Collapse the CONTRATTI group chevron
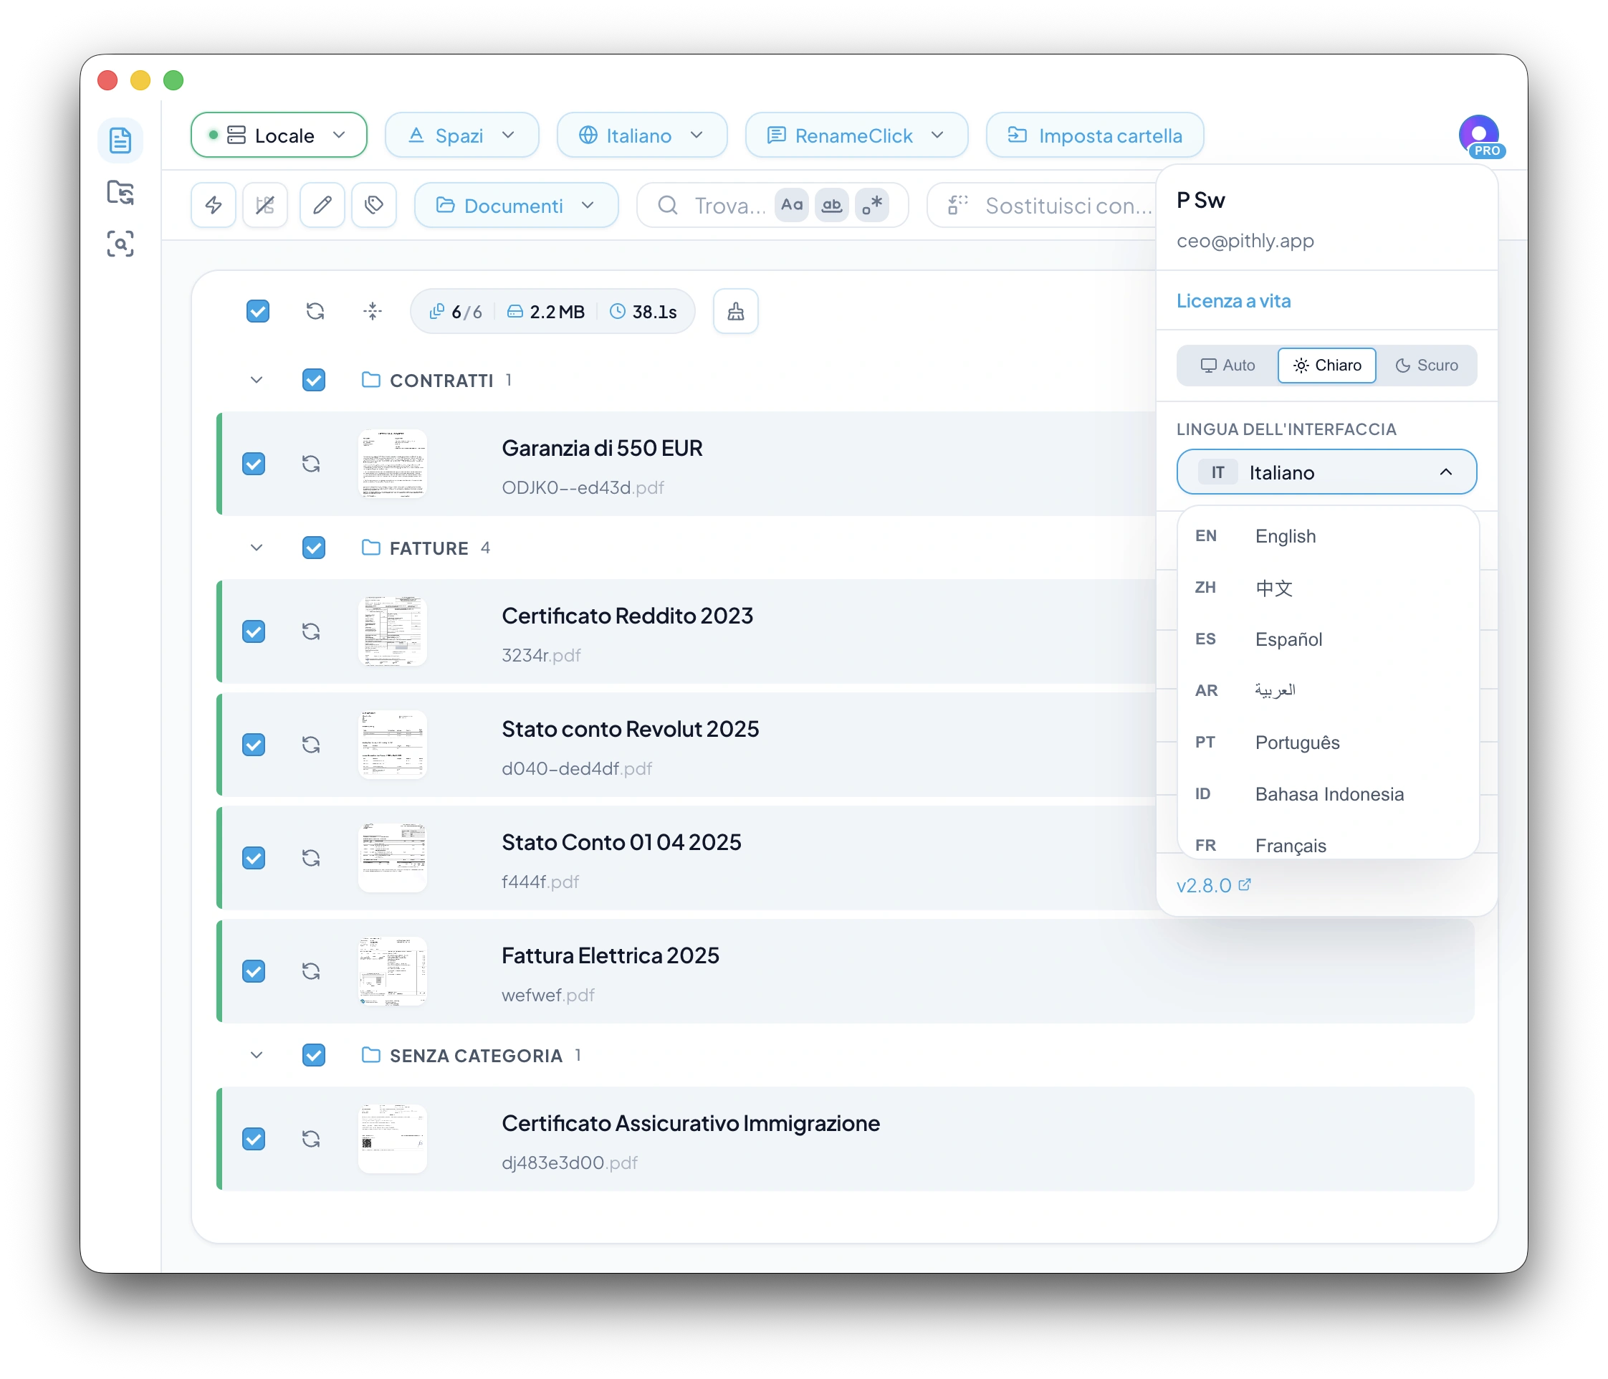 pos(257,381)
